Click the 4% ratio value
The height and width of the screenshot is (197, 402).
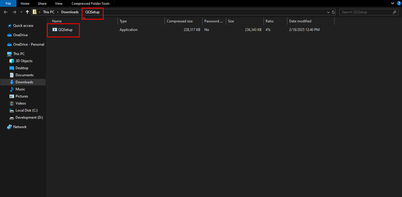click(268, 30)
